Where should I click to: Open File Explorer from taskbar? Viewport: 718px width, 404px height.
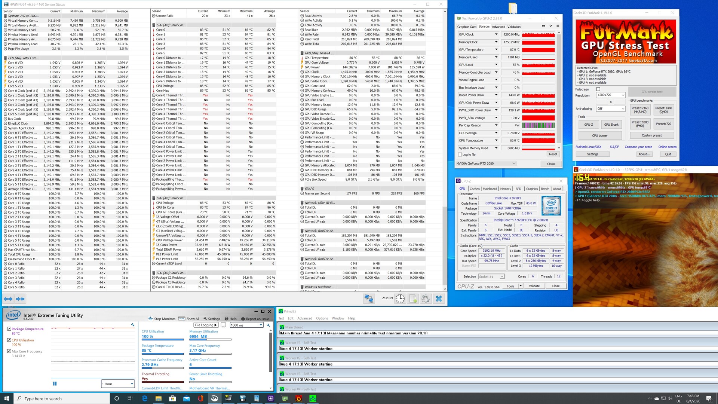click(158, 398)
